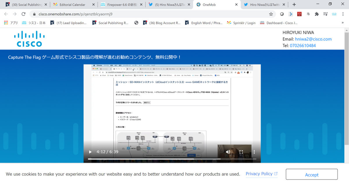Viewport: 349px width, 185px height.
Task: Close the OneMob tab
Action: 236,5
